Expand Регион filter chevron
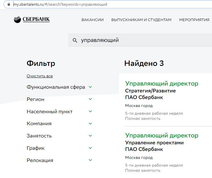The image size is (212, 178). pyautogui.click(x=90, y=99)
